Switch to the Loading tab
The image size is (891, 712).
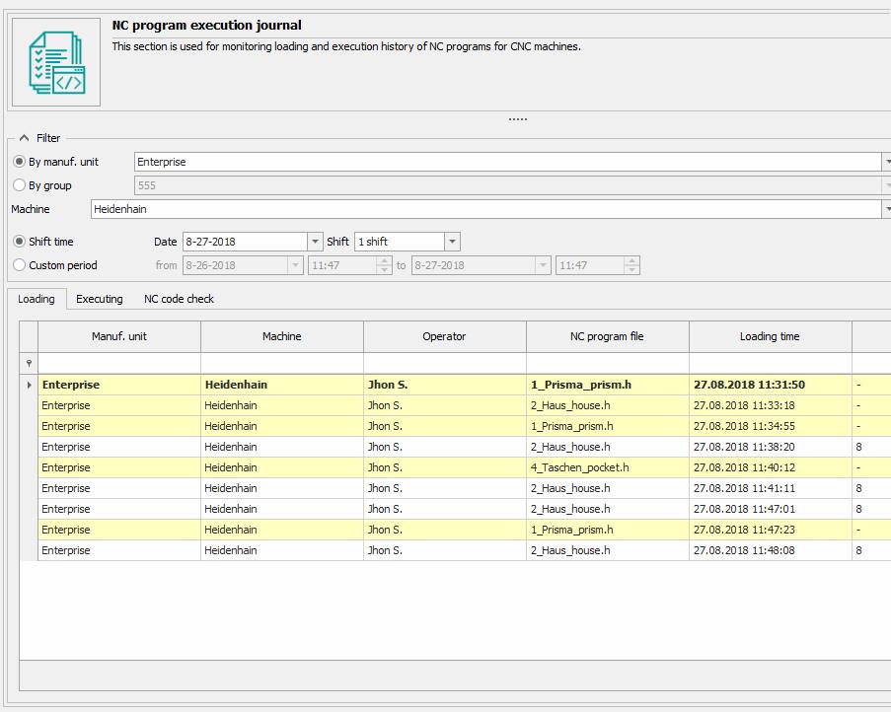37,299
